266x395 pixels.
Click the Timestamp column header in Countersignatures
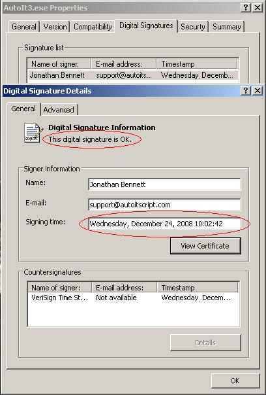(198, 288)
